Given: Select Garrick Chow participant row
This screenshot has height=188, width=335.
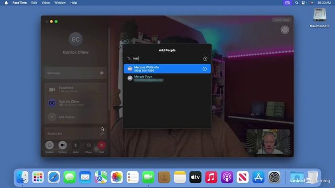Looking at the screenshot, I should click(75, 103).
